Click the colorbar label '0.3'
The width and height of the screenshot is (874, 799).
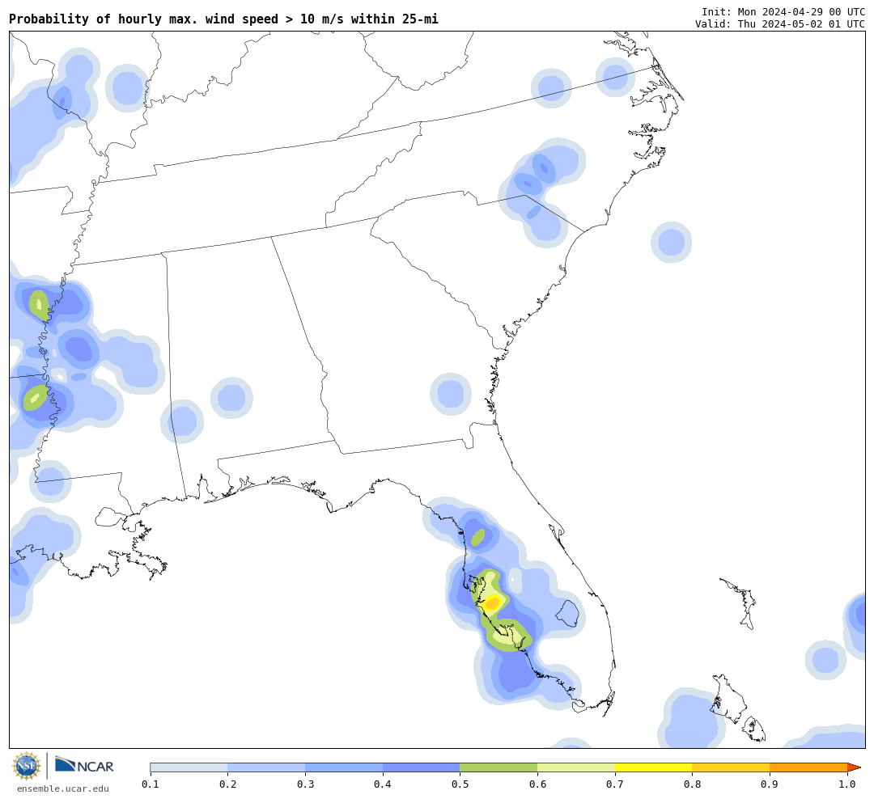tap(305, 784)
